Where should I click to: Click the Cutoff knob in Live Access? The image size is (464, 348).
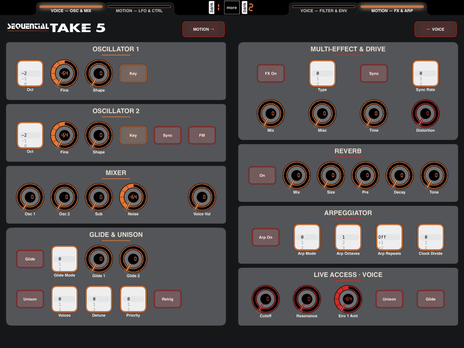266,299
